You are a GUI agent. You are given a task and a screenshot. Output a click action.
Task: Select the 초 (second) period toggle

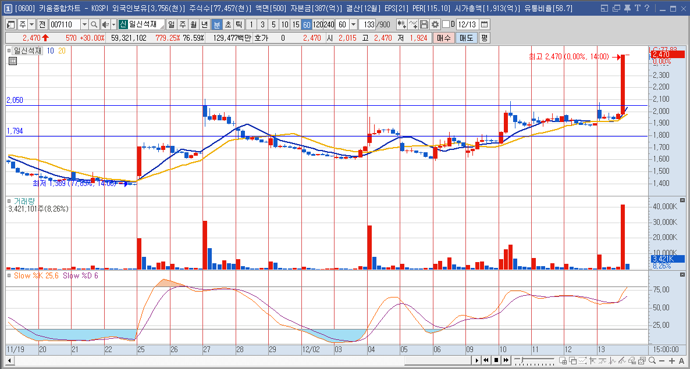point(227,24)
